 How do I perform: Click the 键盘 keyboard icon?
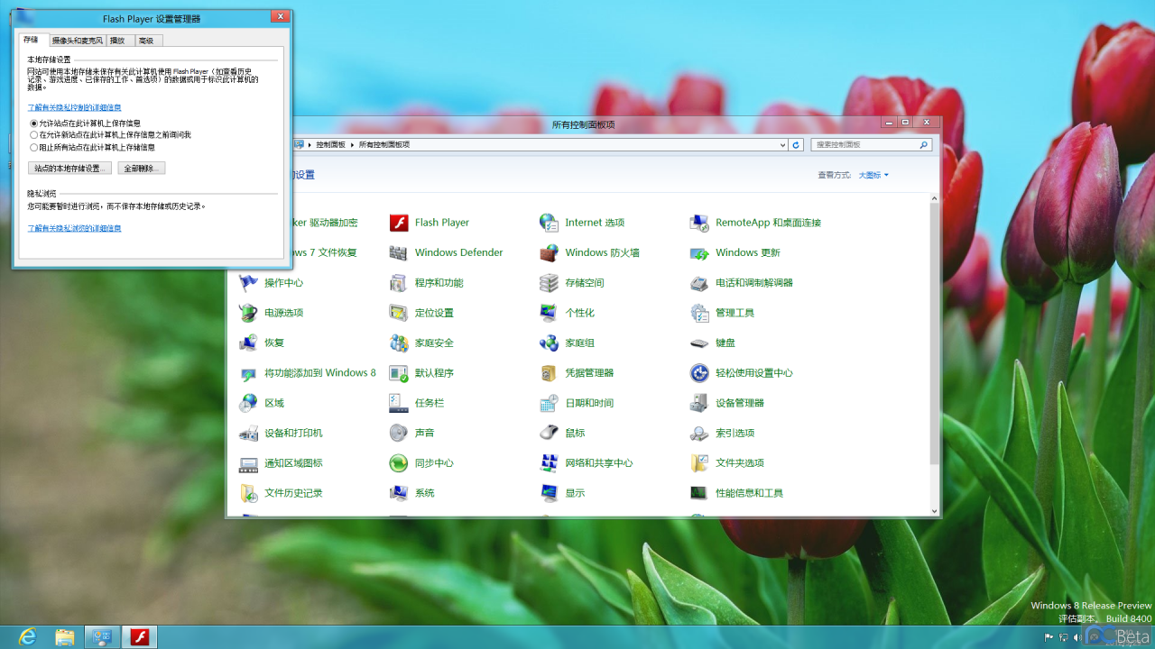(x=699, y=343)
